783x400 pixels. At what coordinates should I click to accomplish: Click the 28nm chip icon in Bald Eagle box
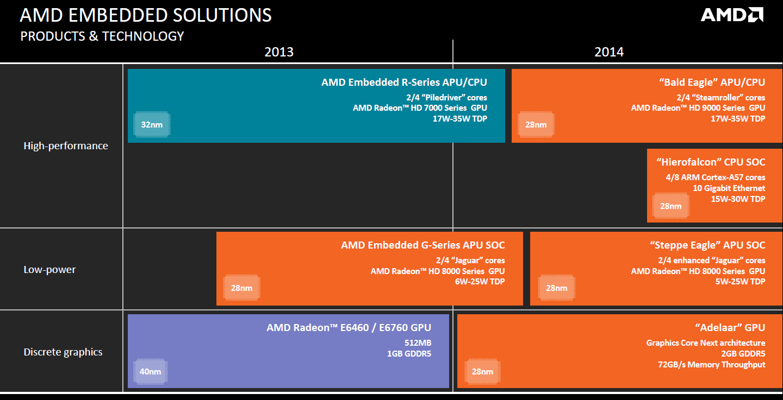[536, 125]
